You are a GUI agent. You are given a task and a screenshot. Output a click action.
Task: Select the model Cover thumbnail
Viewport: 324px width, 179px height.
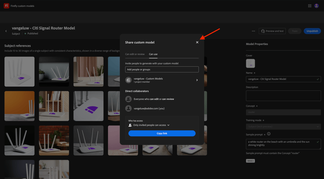click(251, 63)
